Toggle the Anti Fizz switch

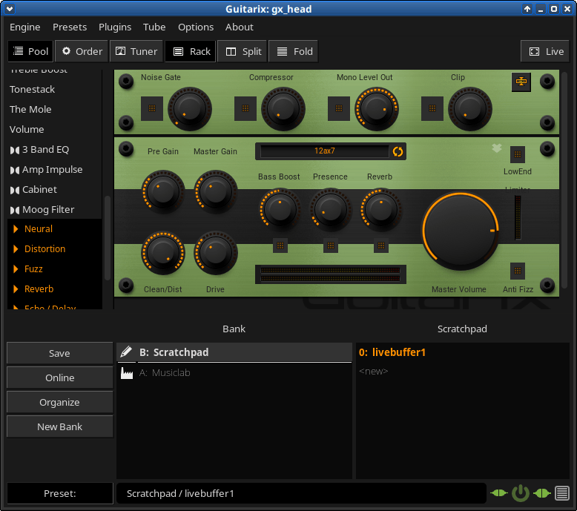click(518, 271)
